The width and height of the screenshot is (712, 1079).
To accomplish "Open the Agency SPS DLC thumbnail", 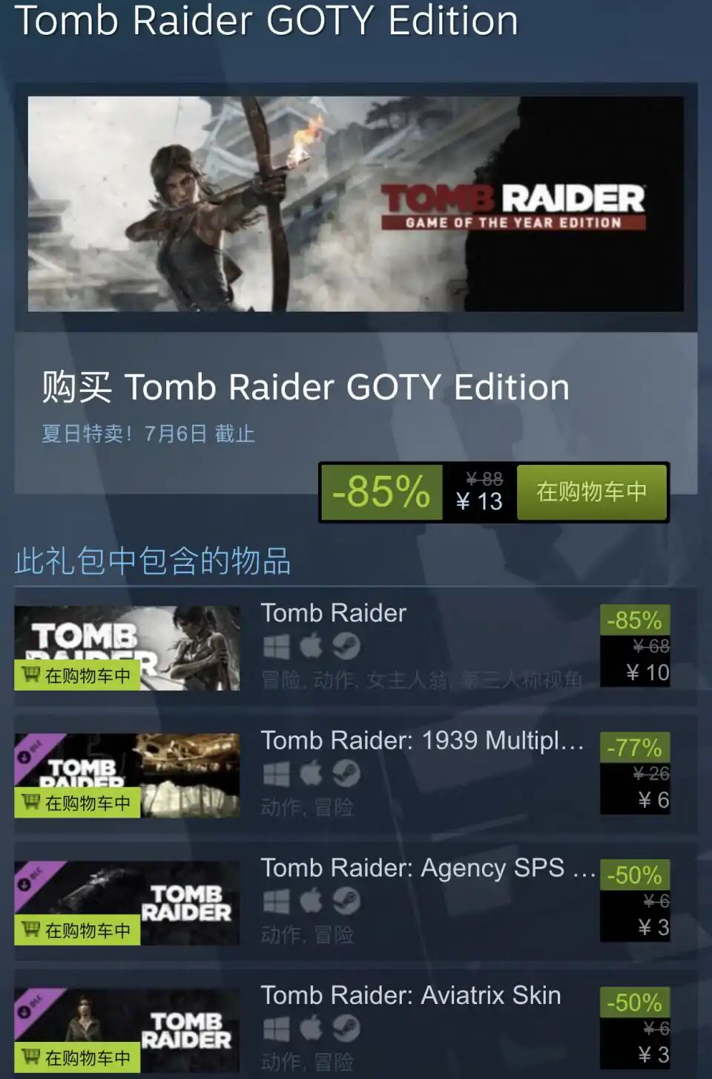I will (127, 903).
